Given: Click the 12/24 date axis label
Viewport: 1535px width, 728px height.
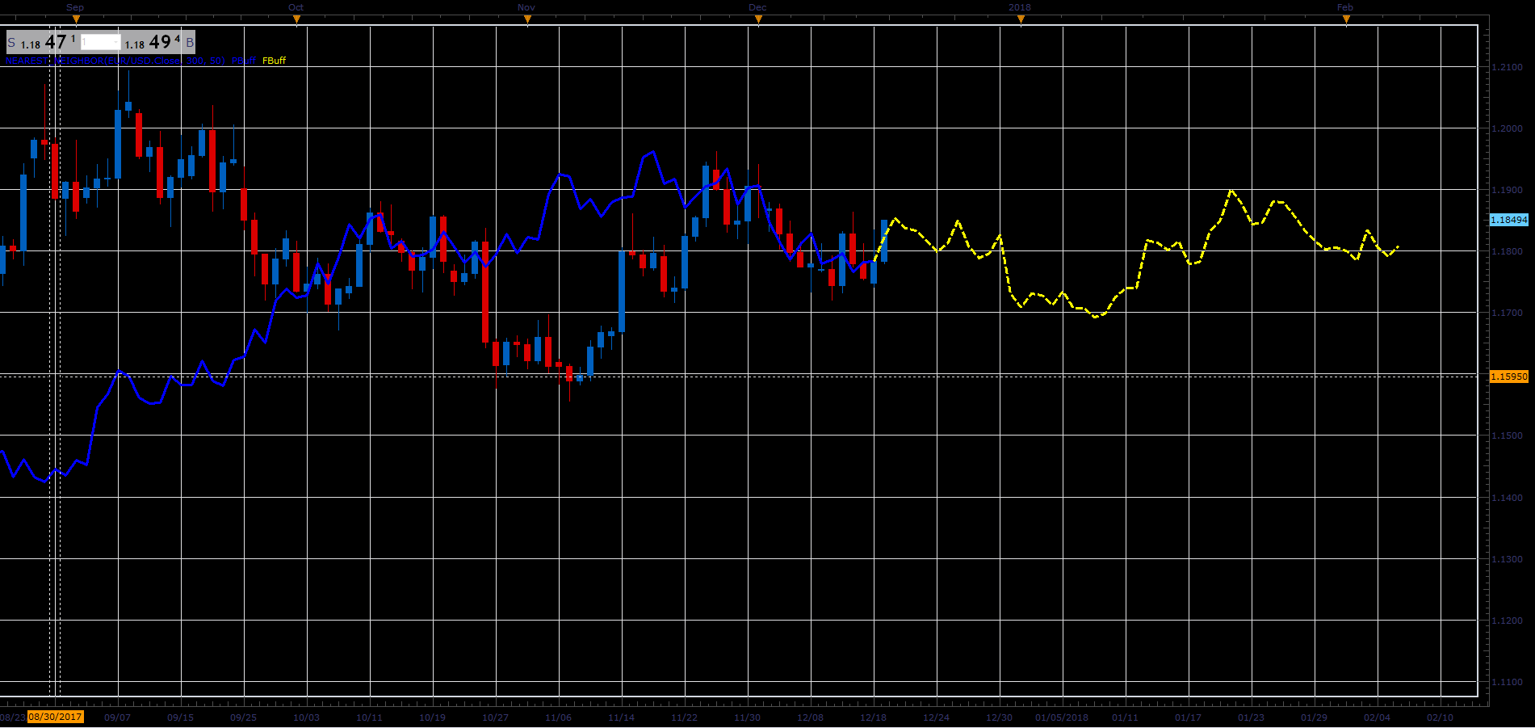Looking at the screenshot, I should pyautogui.click(x=937, y=717).
